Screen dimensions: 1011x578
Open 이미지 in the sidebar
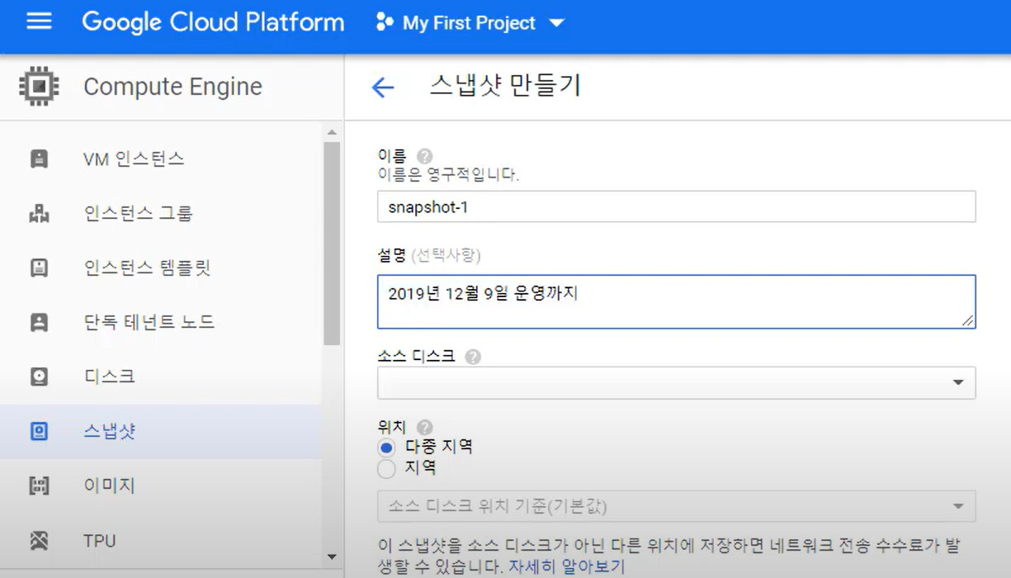tap(161, 486)
